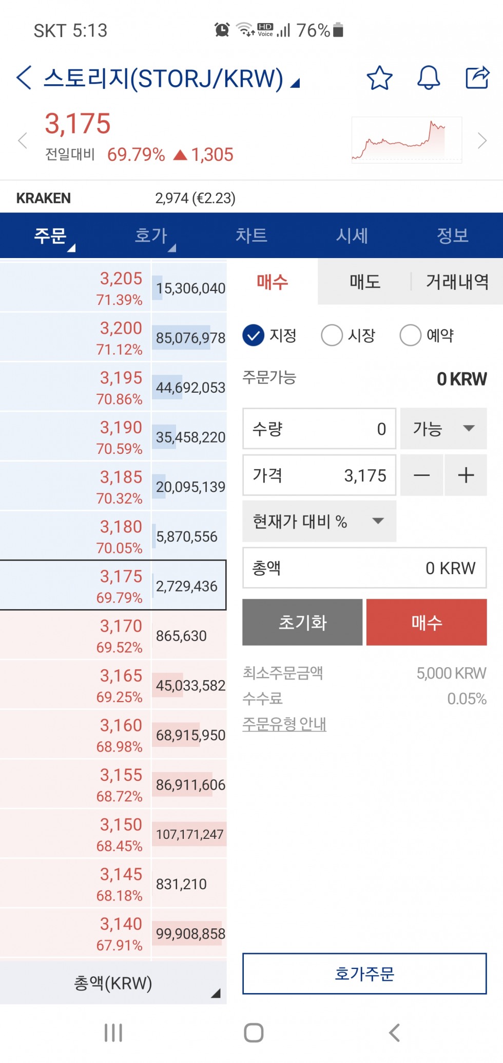Switch to the 매도 sell tab
Viewport: 503px width, 1063px height.
point(365,282)
